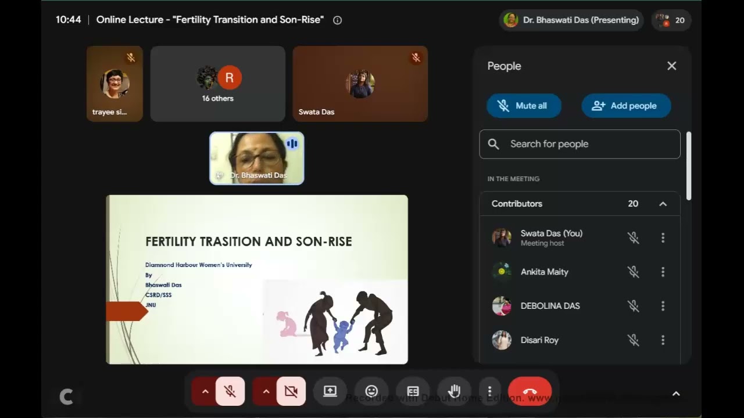
Task: Click Disari Roy avatar in list
Action: coord(502,340)
